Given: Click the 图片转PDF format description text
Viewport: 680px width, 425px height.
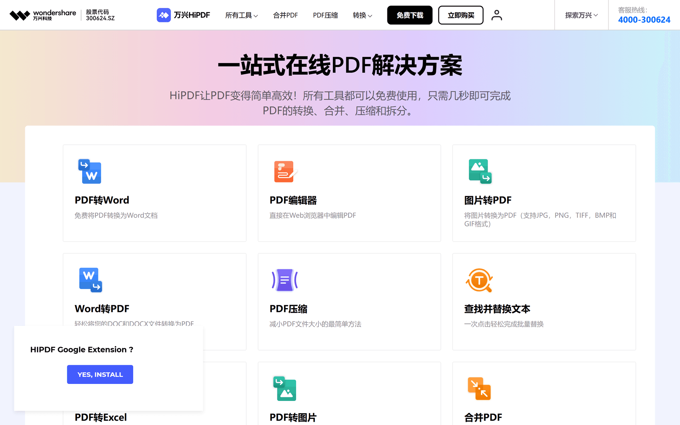Looking at the screenshot, I should pos(540,220).
